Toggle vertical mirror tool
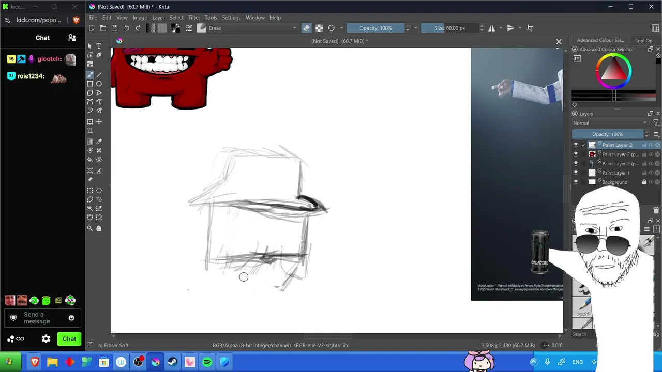The image size is (662, 372). [x=510, y=28]
